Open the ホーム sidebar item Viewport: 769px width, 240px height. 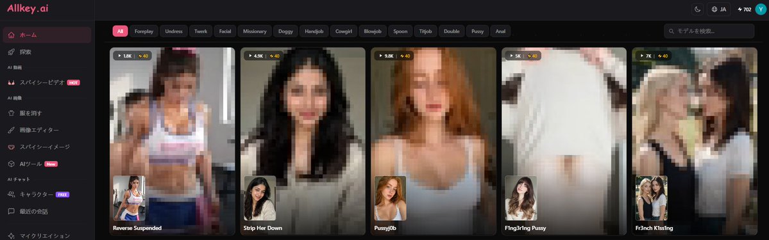point(47,35)
